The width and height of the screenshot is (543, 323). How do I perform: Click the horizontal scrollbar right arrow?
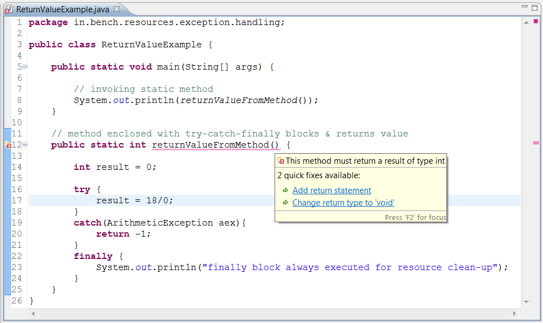point(515,314)
